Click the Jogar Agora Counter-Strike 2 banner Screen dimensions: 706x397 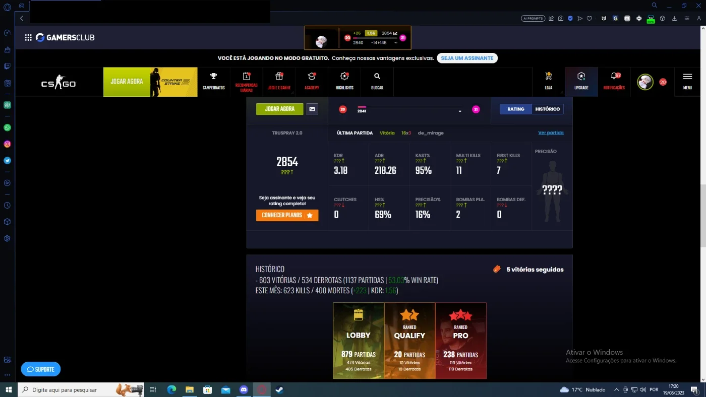[x=150, y=82]
